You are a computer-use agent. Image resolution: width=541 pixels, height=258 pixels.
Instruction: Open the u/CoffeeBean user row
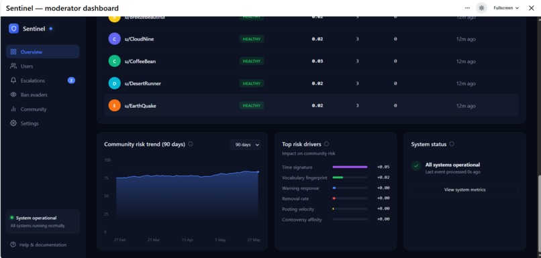pos(311,61)
